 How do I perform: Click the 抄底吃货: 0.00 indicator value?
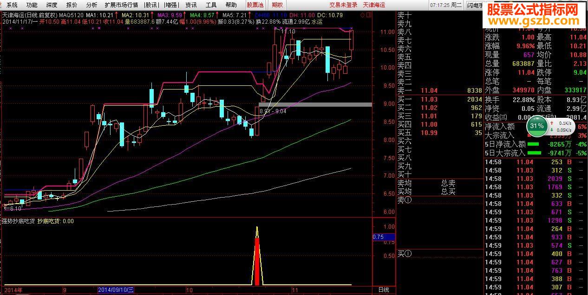56,221
